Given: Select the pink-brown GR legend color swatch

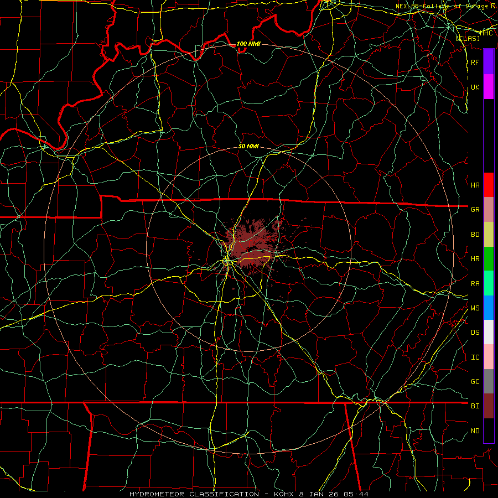Looking at the screenshot, I should (x=489, y=210).
